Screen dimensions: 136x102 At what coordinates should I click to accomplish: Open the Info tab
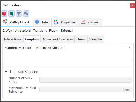(42, 22)
